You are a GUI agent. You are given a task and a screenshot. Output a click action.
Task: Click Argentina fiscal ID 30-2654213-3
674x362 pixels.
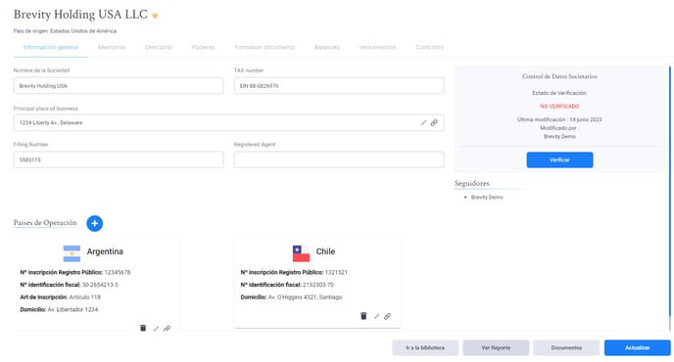point(100,285)
